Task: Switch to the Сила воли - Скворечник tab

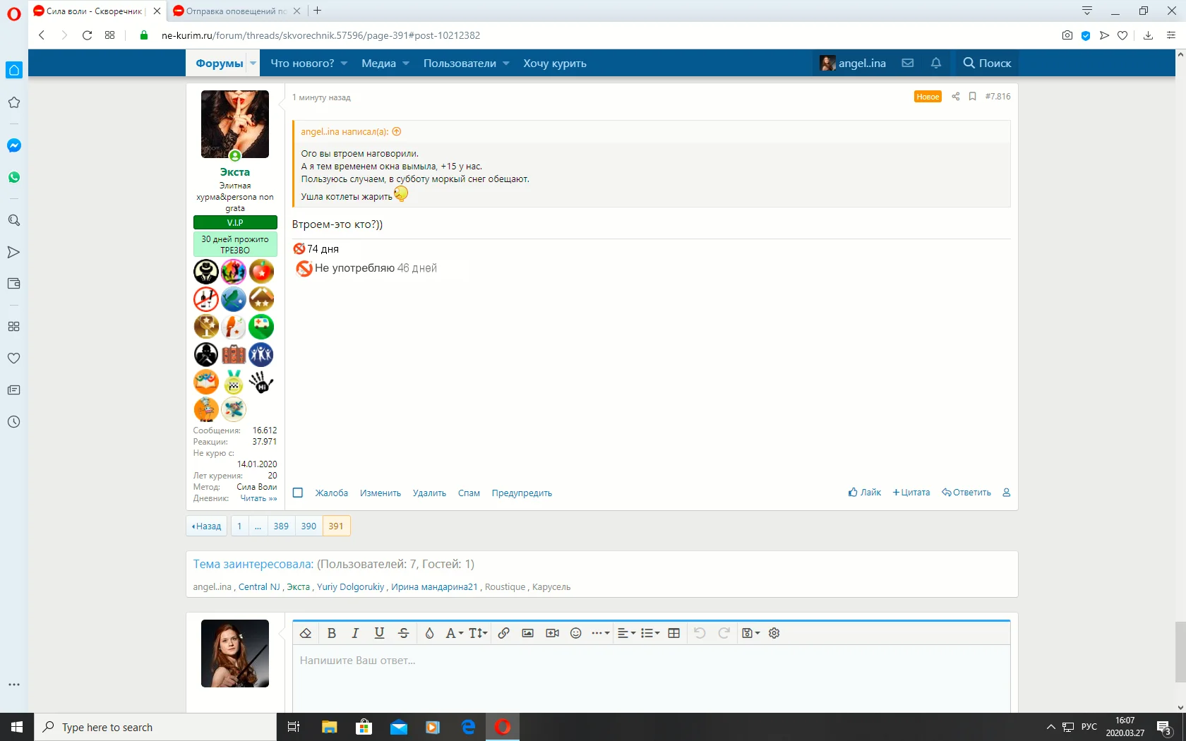Action: click(97, 11)
